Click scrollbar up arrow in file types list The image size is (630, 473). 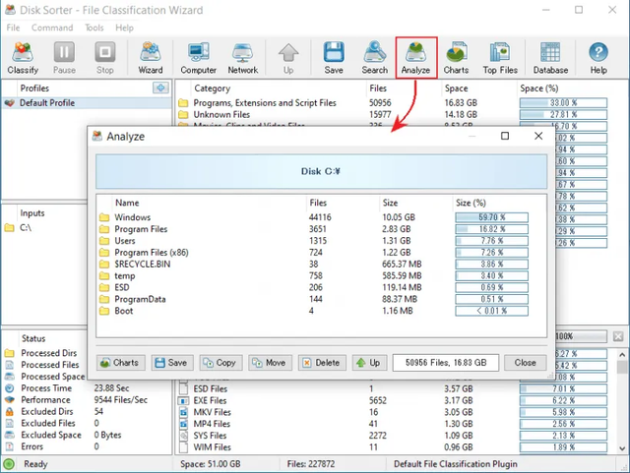point(622,355)
